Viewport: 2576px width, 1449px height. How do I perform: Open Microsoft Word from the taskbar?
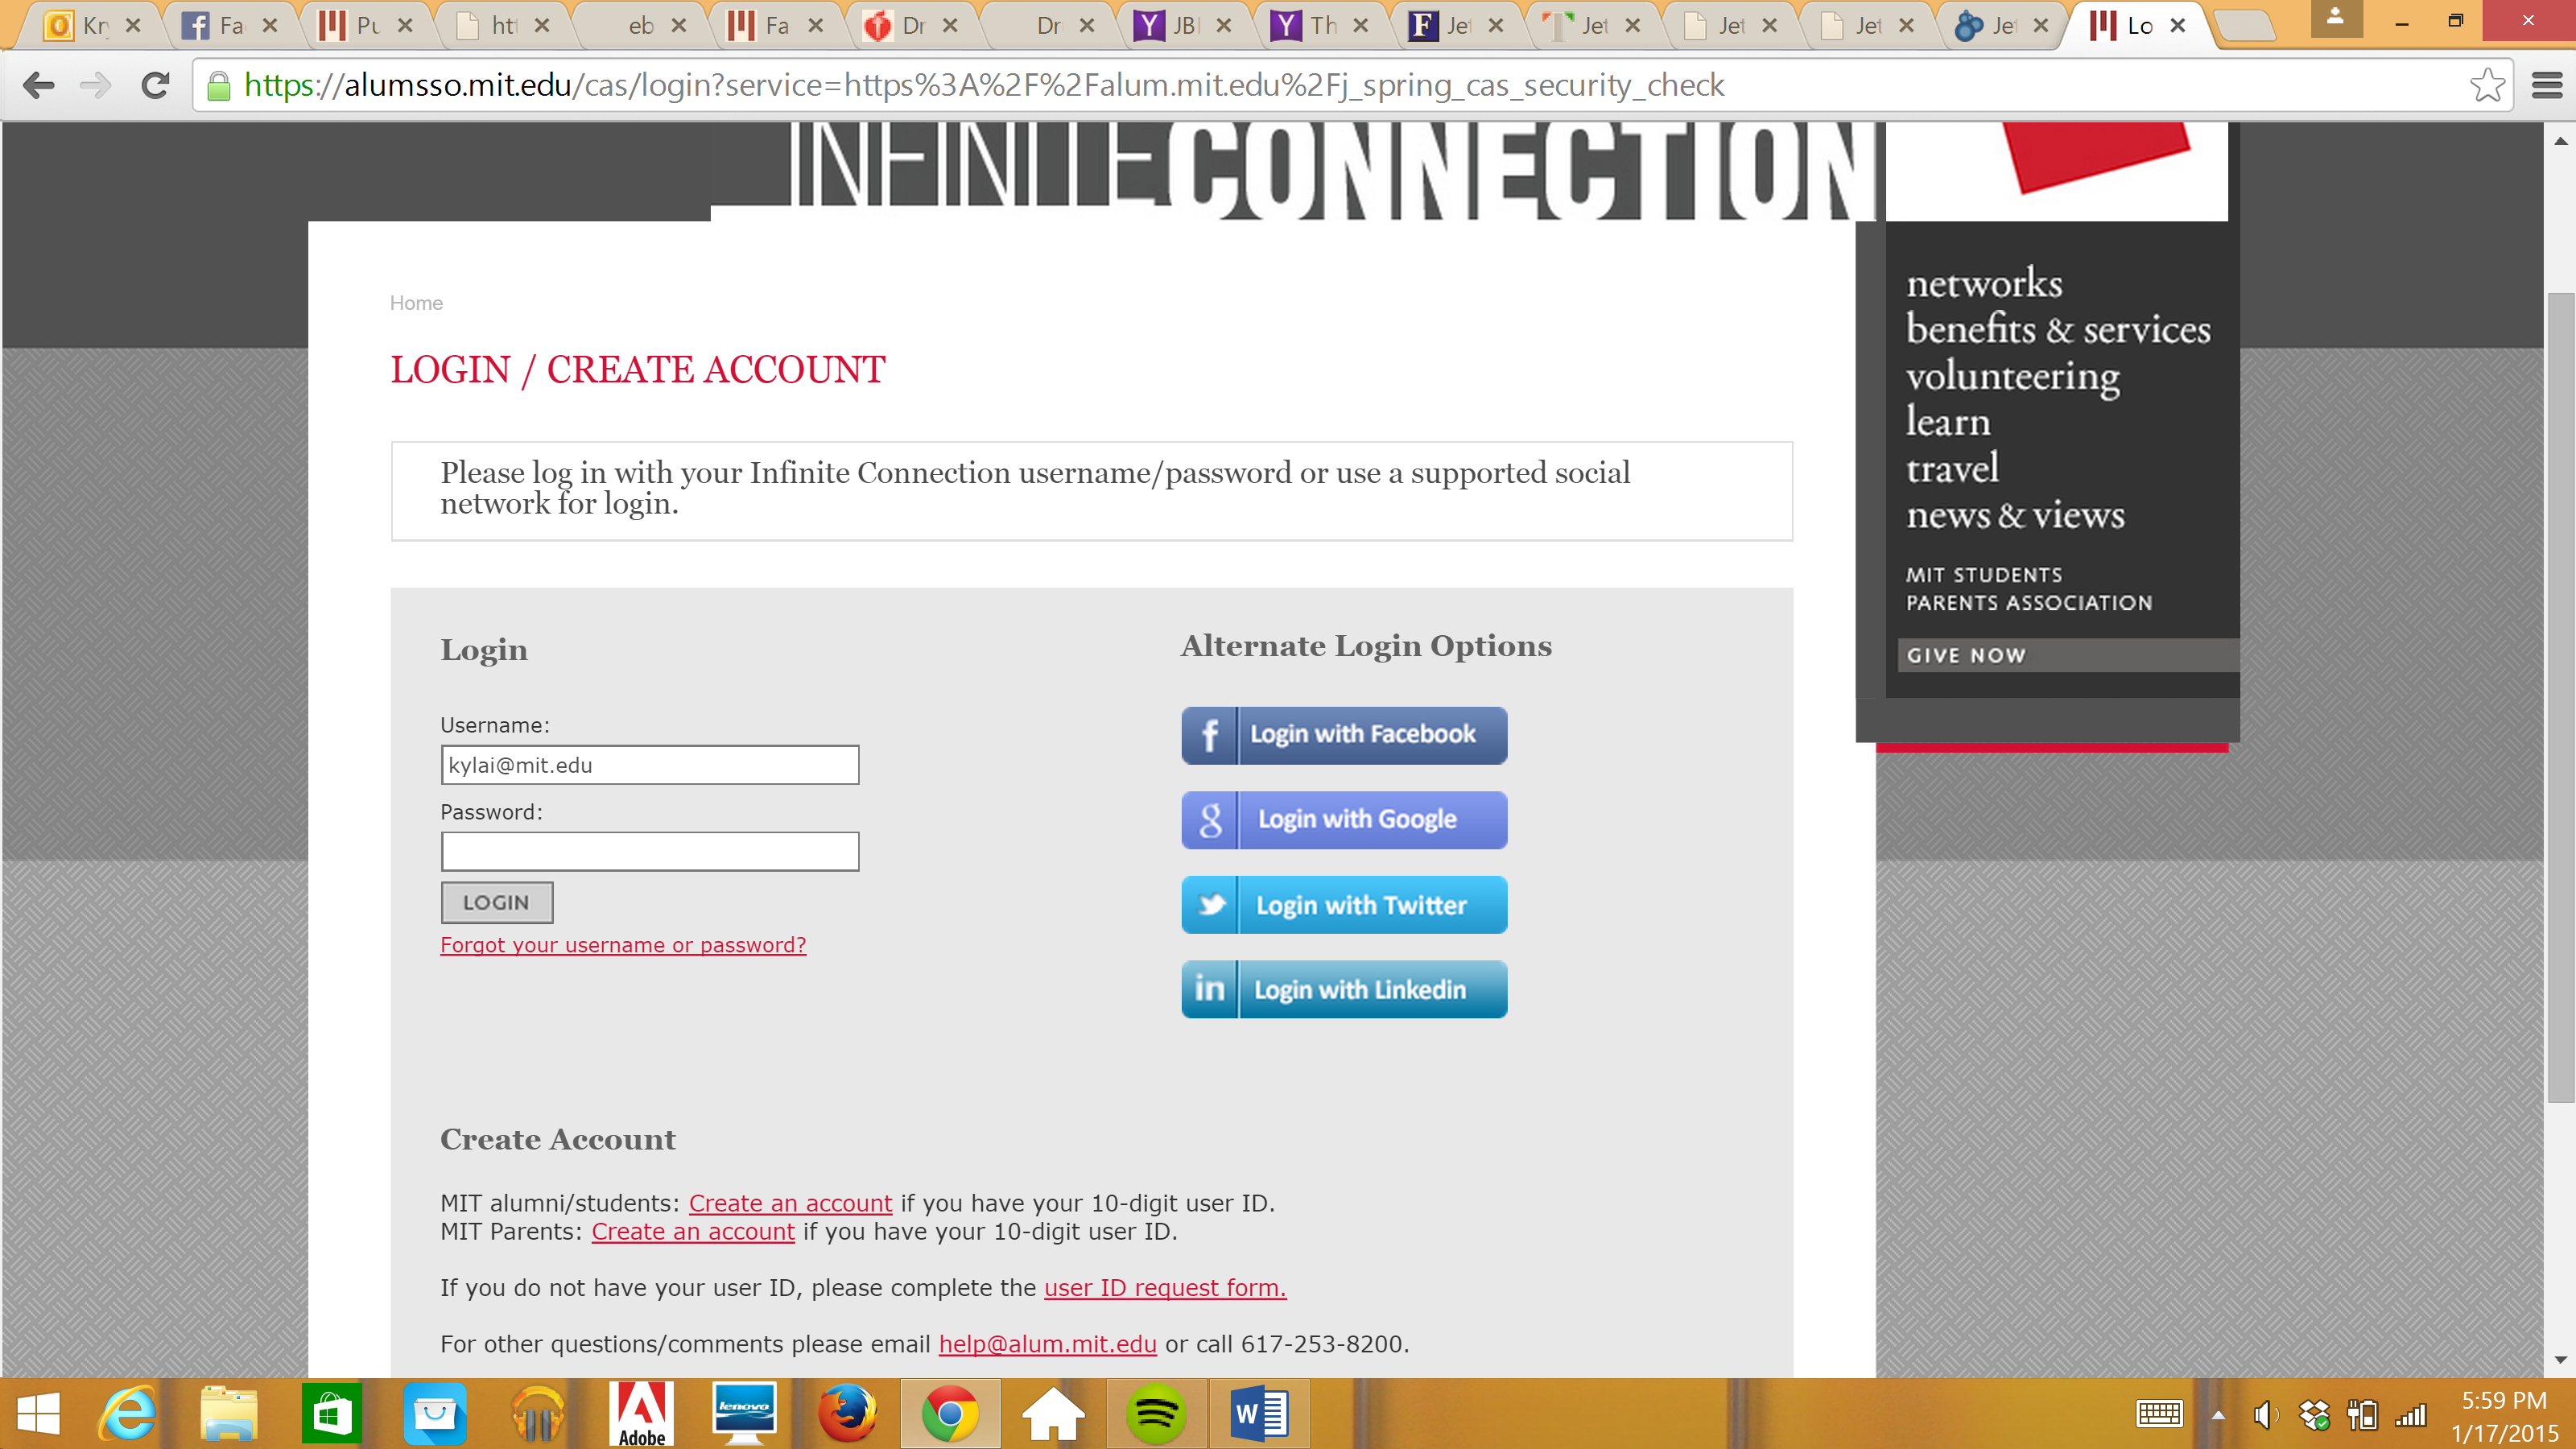(1259, 1413)
